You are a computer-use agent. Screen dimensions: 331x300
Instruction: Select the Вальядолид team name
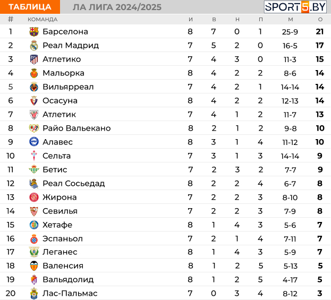[x=68, y=279]
